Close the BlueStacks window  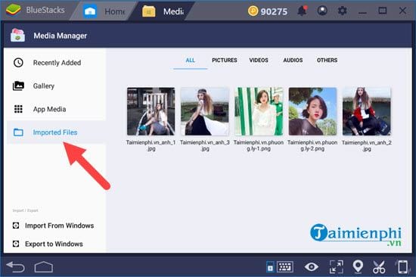(402, 11)
